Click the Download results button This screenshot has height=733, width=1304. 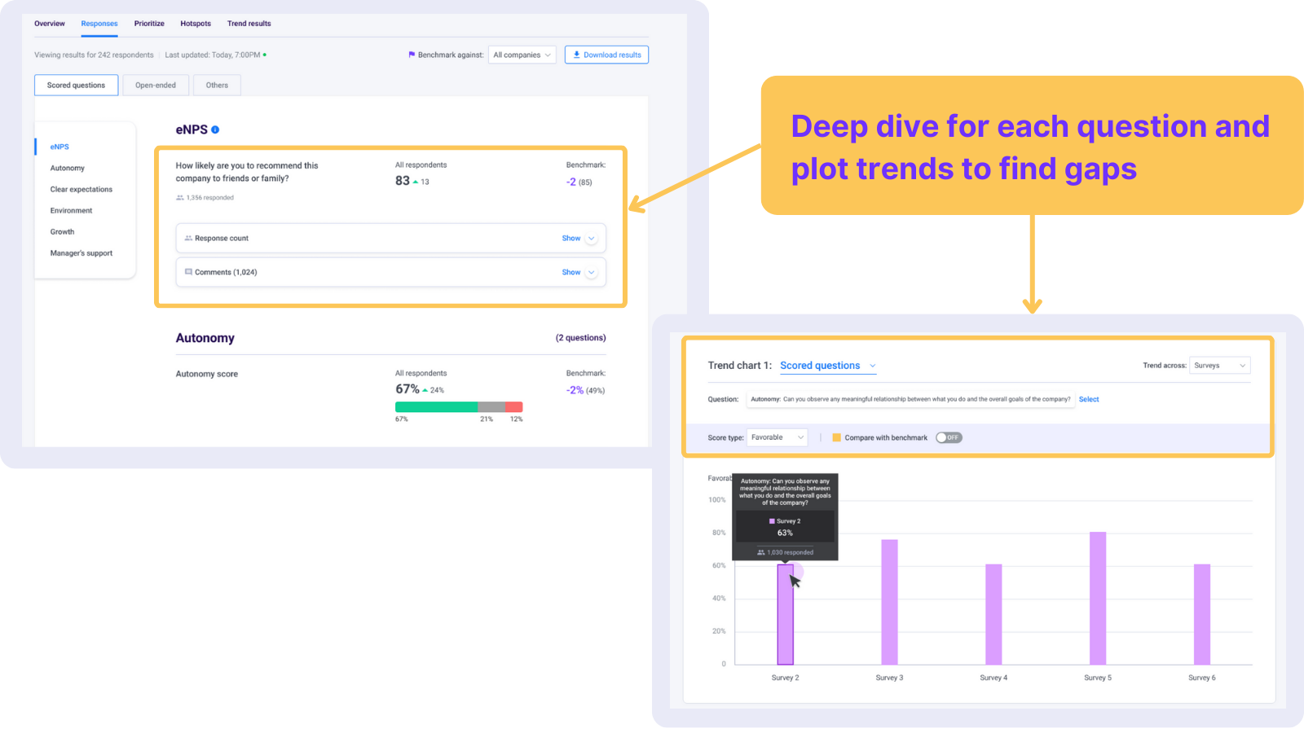606,55
